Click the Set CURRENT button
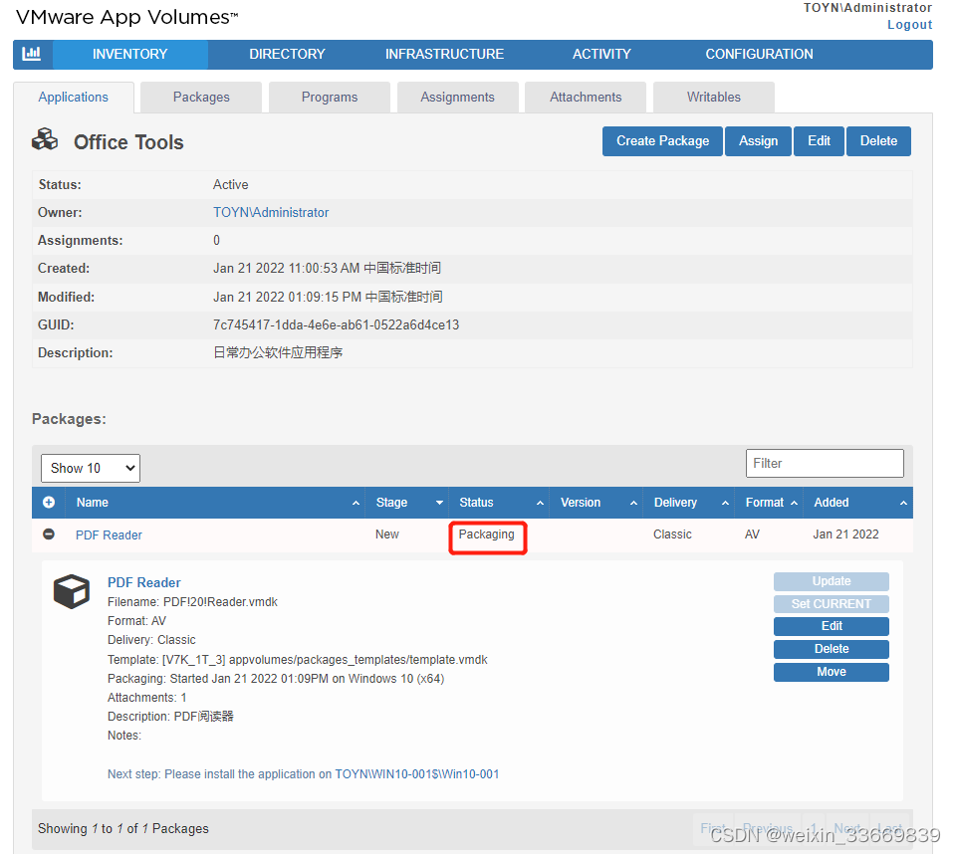The height and width of the screenshot is (854, 956). pyautogui.click(x=831, y=604)
